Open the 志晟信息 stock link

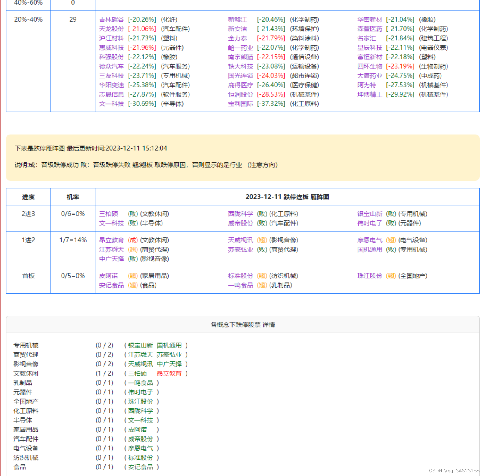pos(111,94)
